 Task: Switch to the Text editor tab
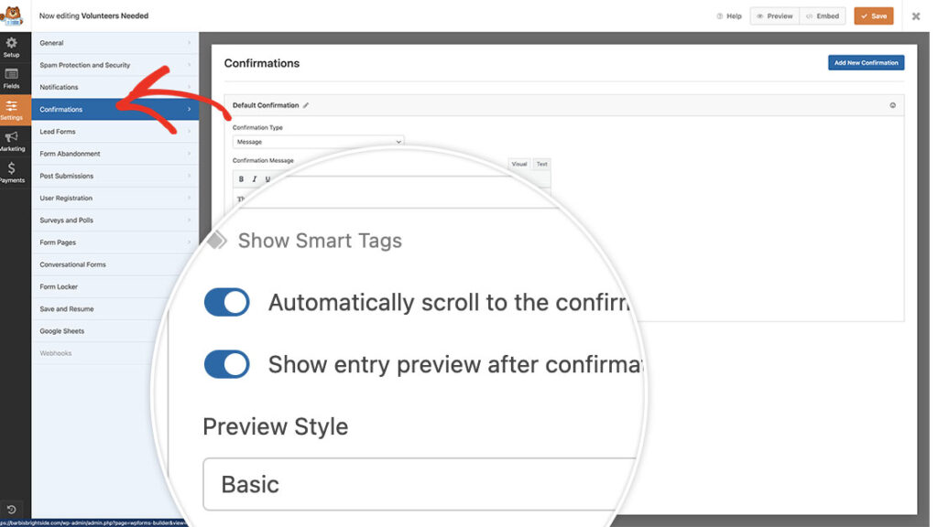(540, 164)
